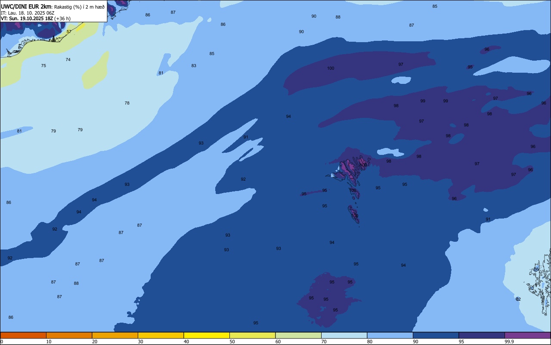Click the dark orange 0–10 legend swatch
The image size is (551, 345).
[23, 335]
